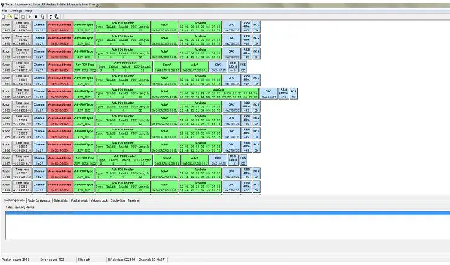The height and width of the screenshot is (265, 450).
Task: Open the File menu
Action: pos(5,11)
